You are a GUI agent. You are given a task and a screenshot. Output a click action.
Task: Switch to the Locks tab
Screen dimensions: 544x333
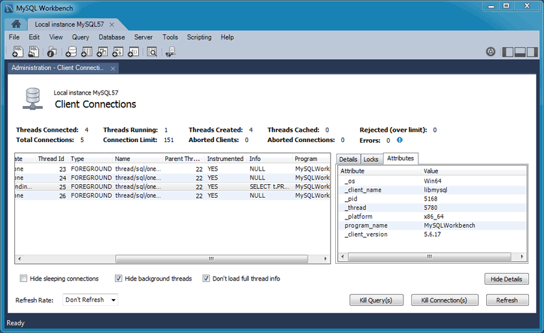pos(371,159)
